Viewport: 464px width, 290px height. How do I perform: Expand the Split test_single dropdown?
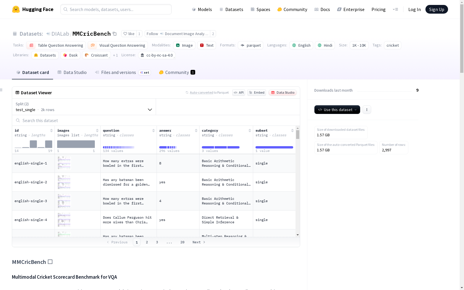tap(84, 107)
